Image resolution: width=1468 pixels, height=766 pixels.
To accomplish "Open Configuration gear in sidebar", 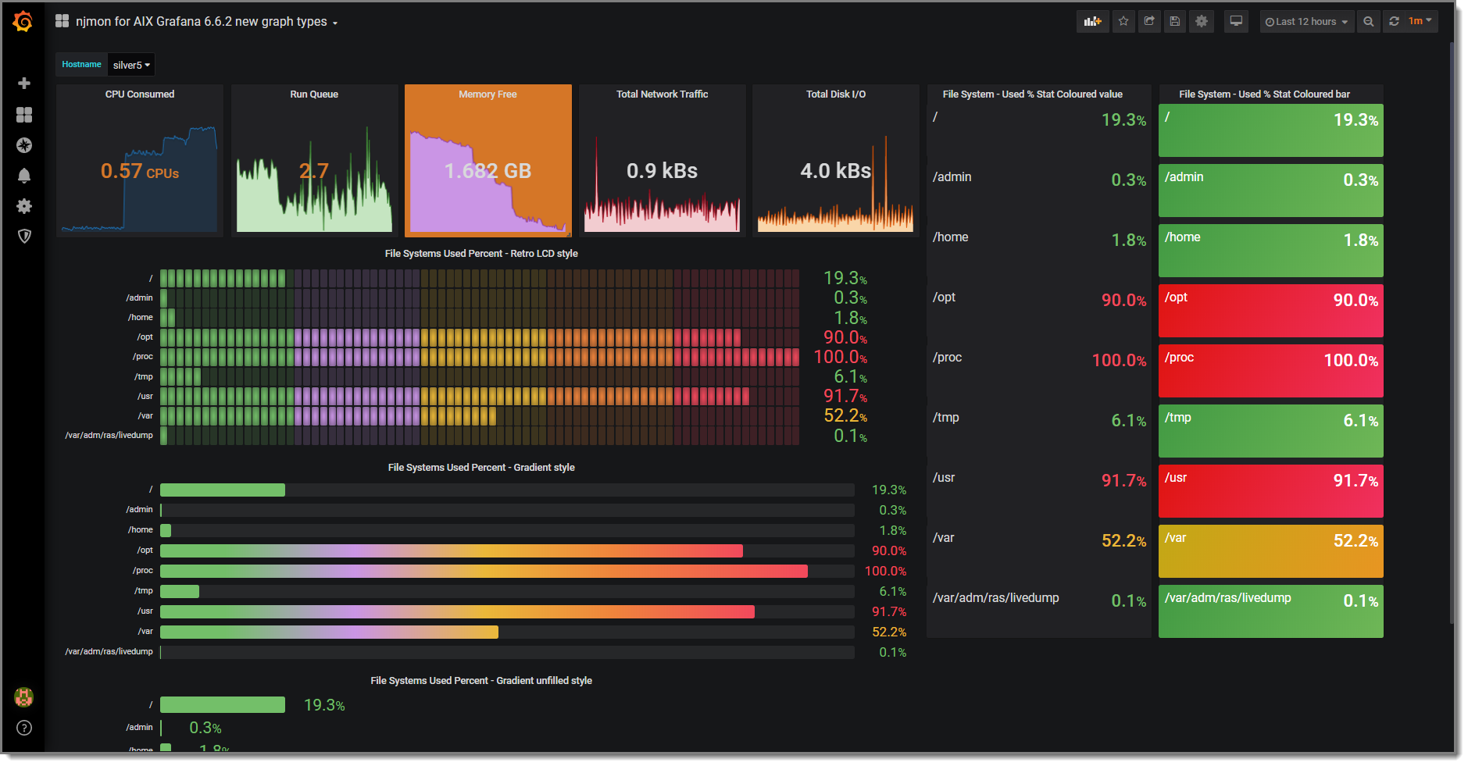I will tap(24, 206).
